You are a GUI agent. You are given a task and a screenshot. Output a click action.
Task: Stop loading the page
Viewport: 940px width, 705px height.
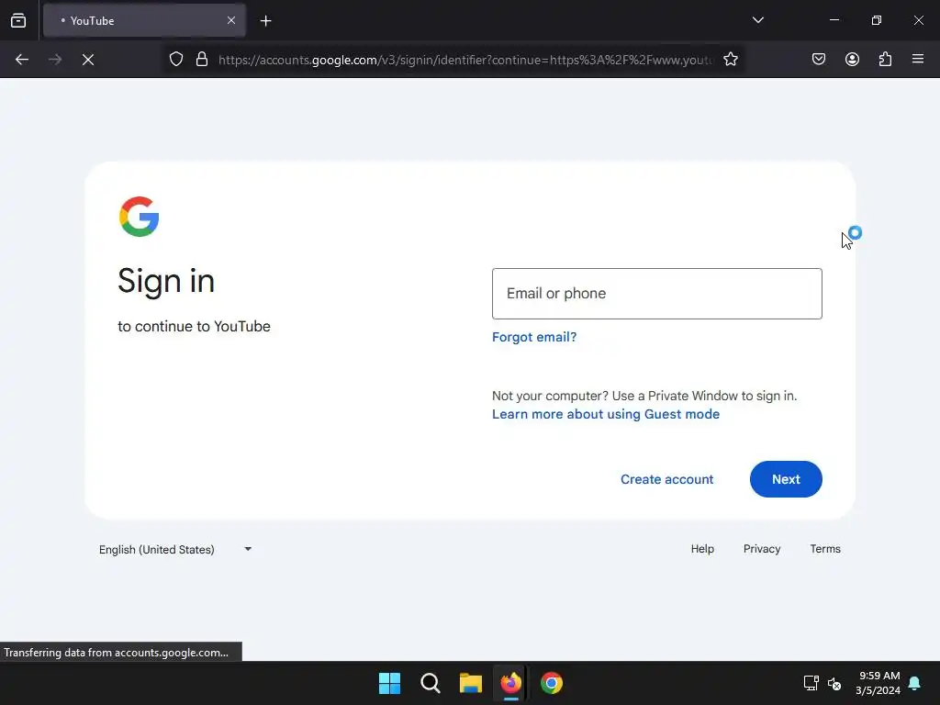click(88, 60)
